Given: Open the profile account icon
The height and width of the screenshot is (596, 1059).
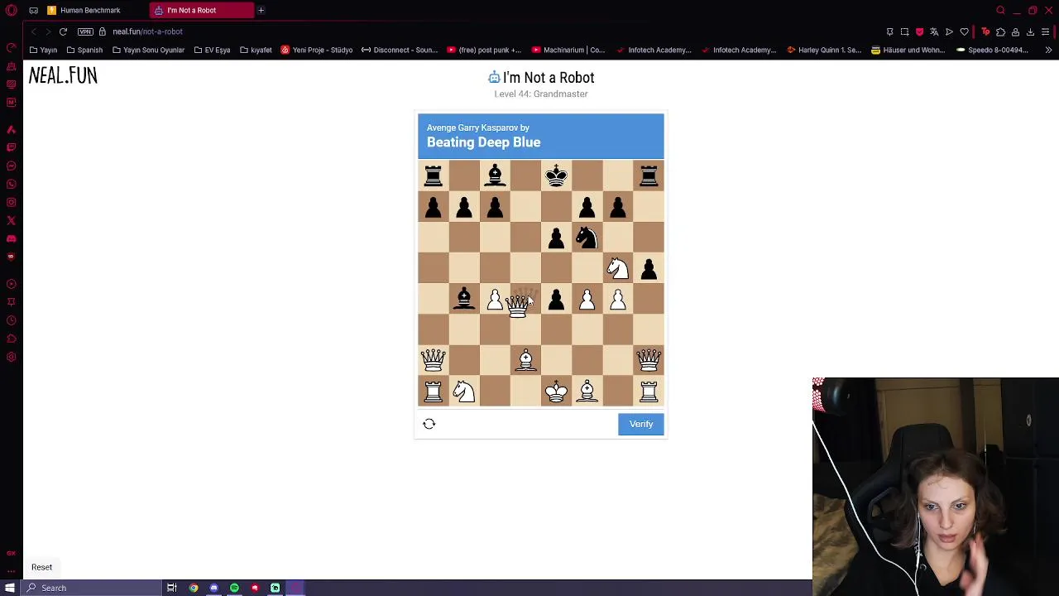Looking at the screenshot, I should (x=1015, y=31).
